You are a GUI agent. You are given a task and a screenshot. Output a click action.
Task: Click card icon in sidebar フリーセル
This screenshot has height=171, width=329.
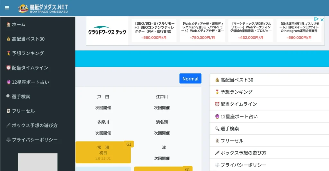8,111
